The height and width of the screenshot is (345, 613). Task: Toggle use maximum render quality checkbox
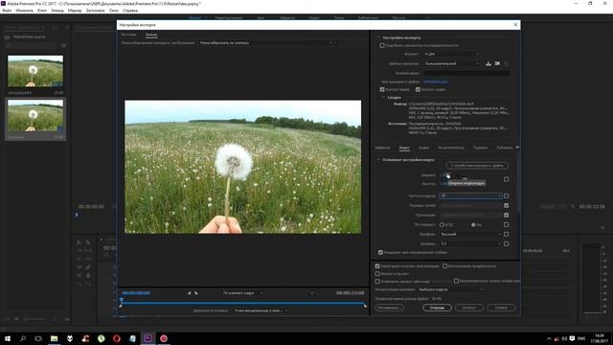(377, 266)
